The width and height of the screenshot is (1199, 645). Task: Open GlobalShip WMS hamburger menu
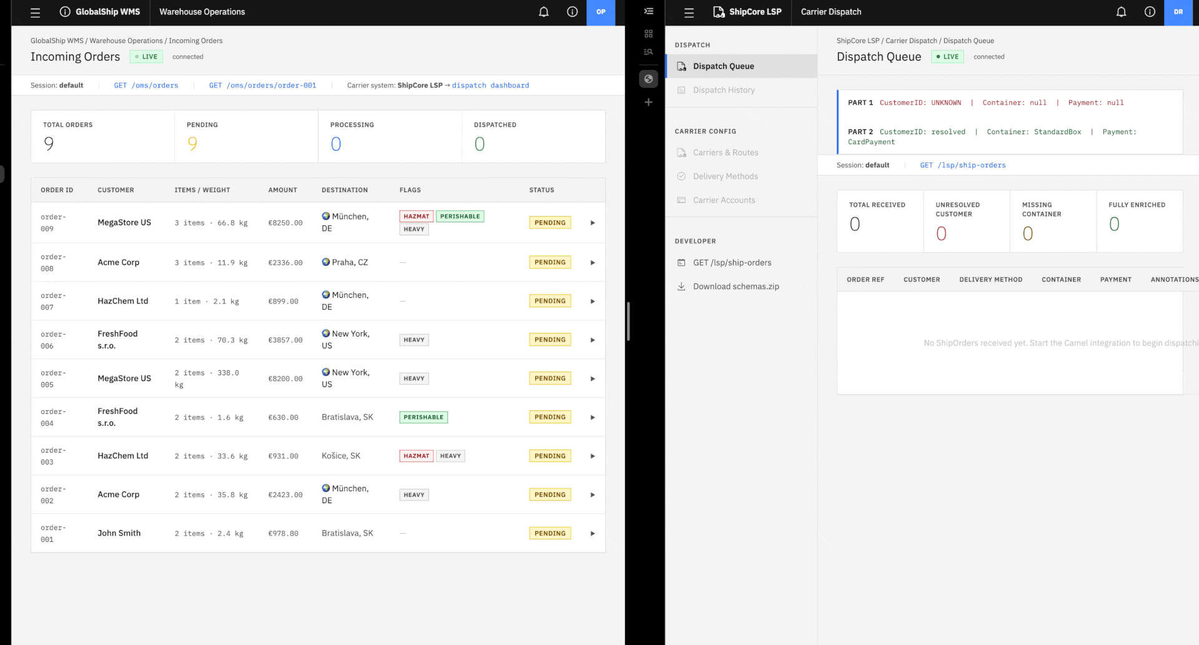(x=35, y=12)
